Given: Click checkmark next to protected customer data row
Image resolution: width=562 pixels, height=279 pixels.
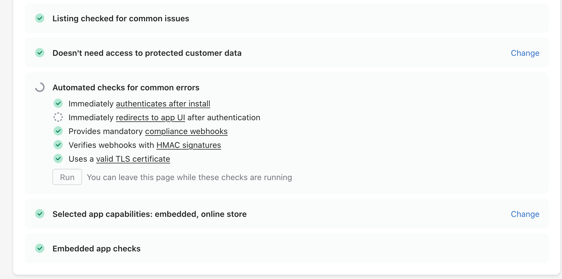Looking at the screenshot, I should tap(40, 53).
